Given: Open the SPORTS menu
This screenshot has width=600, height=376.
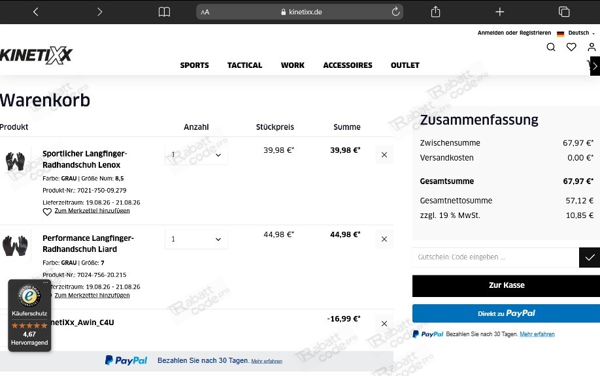Looking at the screenshot, I should point(194,65).
